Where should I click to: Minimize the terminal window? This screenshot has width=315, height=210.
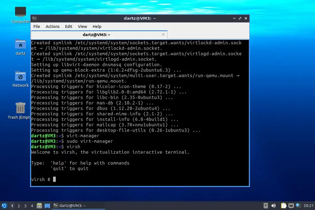[234, 18]
